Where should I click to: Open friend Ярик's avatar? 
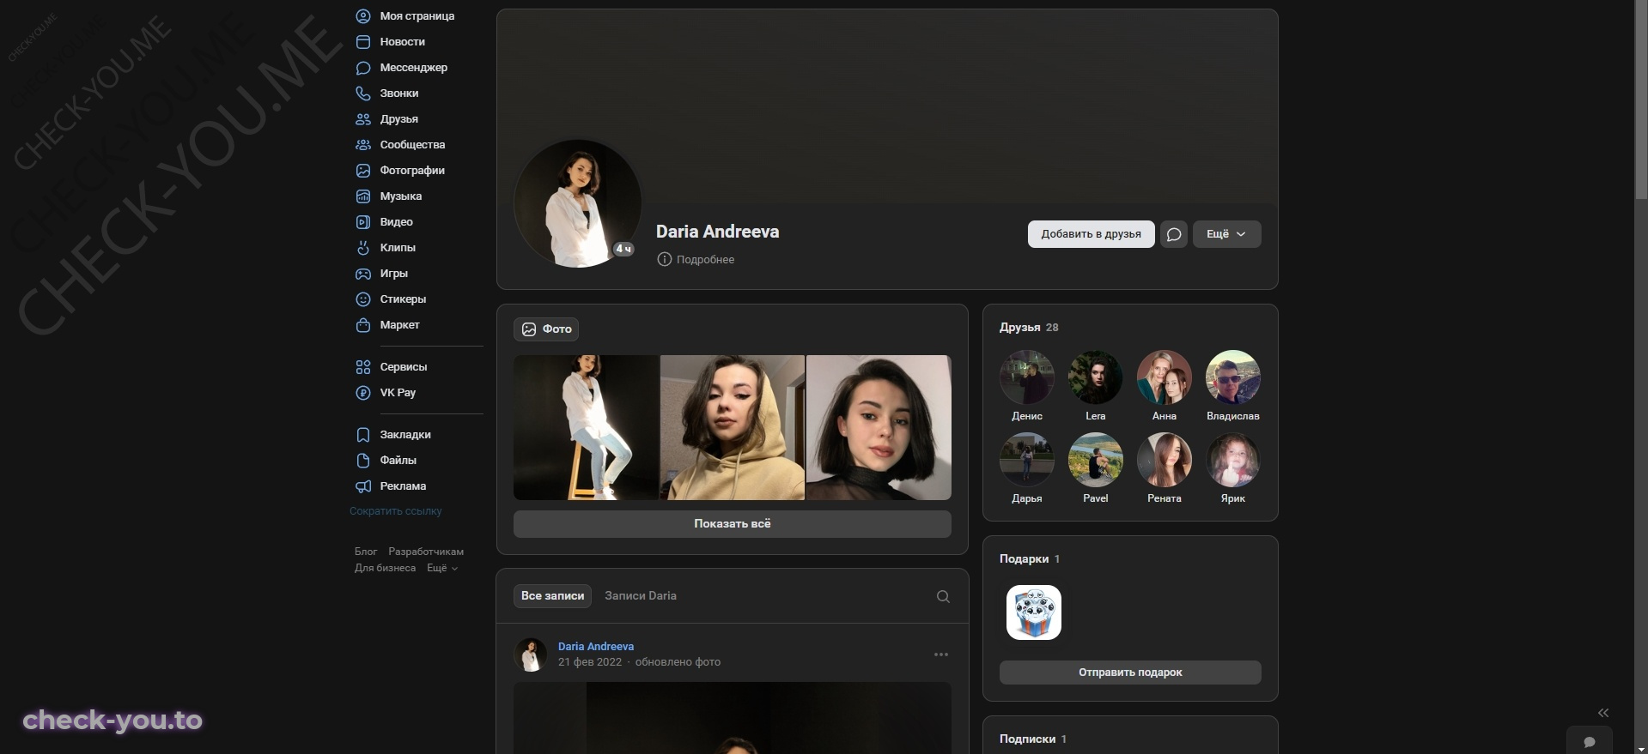click(1233, 460)
